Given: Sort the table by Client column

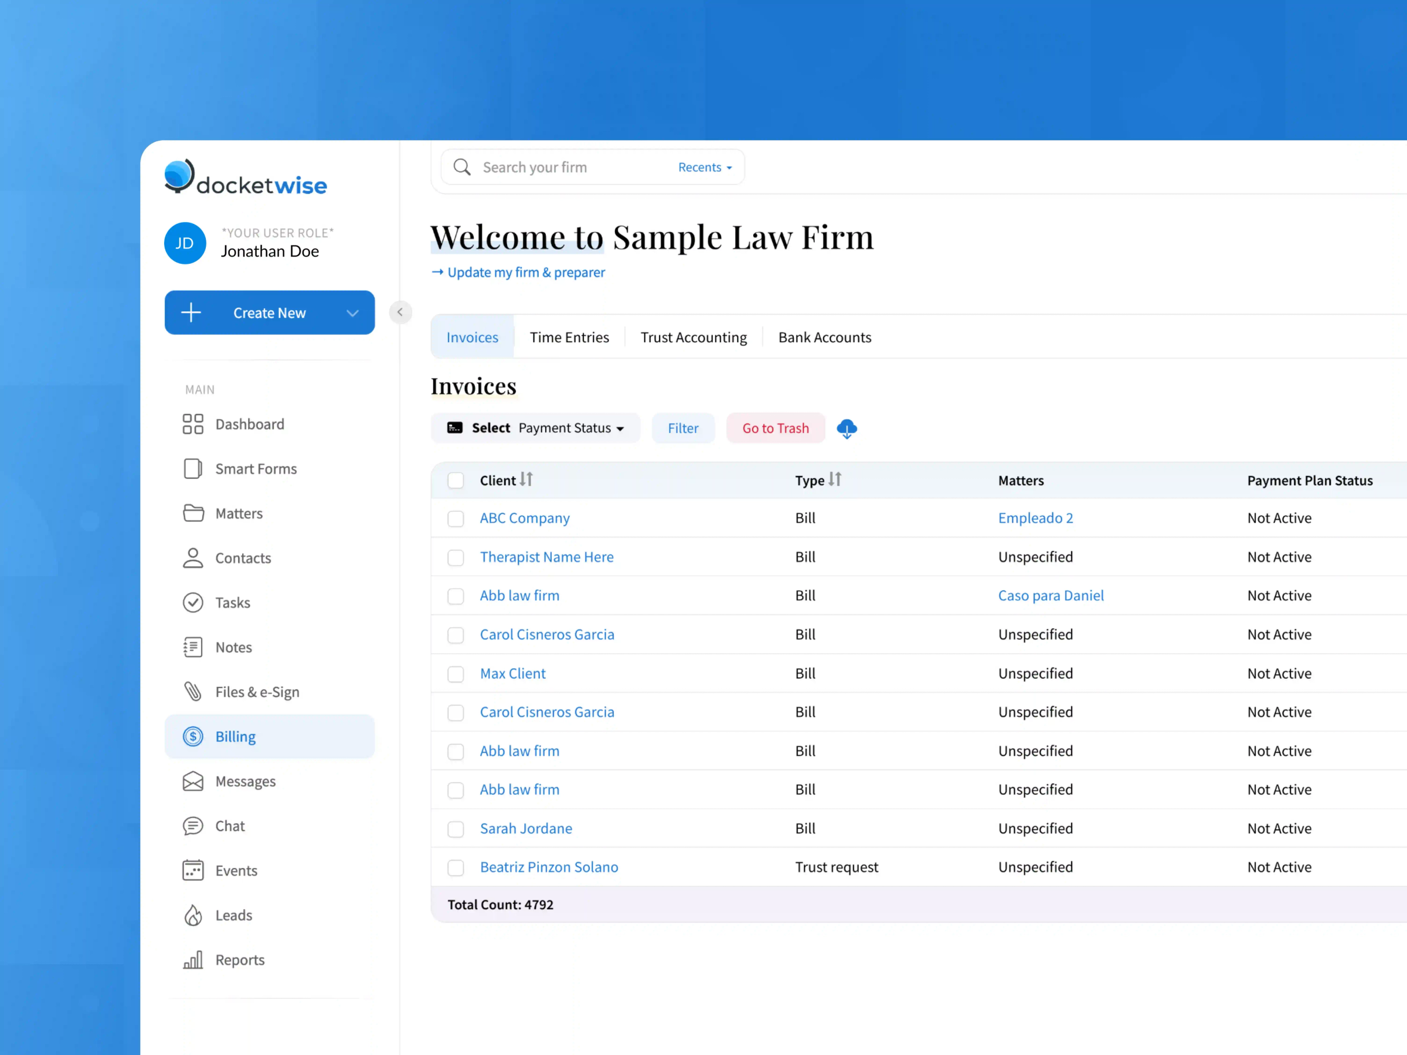Looking at the screenshot, I should click(526, 480).
